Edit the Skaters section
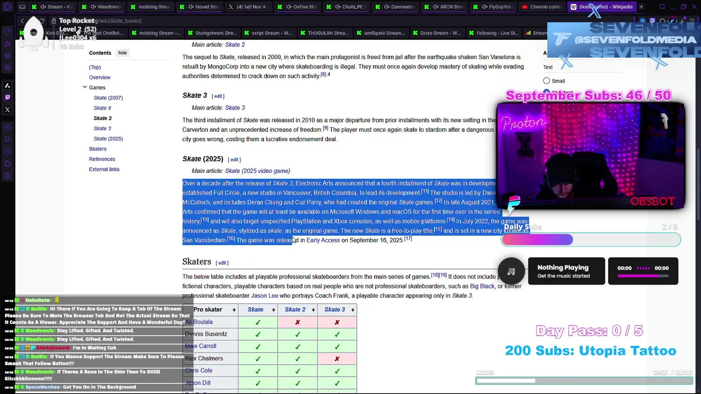 222,263
